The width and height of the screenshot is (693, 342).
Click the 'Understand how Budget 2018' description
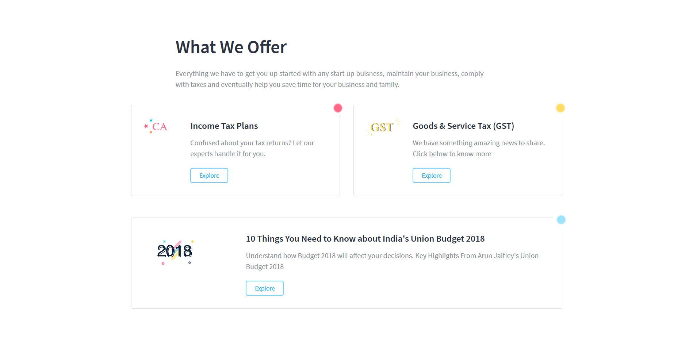[x=392, y=261]
